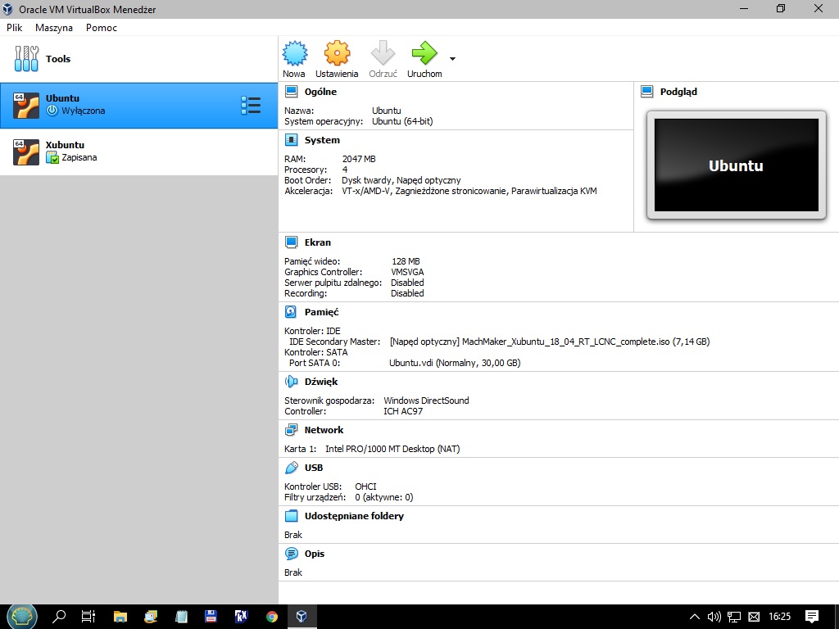Open the USB section header
Image resolution: width=839 pixels, height=629 pixels.
pos(314,468)
